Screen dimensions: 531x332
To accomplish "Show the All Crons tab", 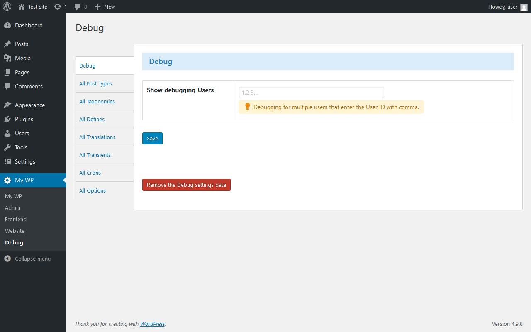I will click(105, 173).
